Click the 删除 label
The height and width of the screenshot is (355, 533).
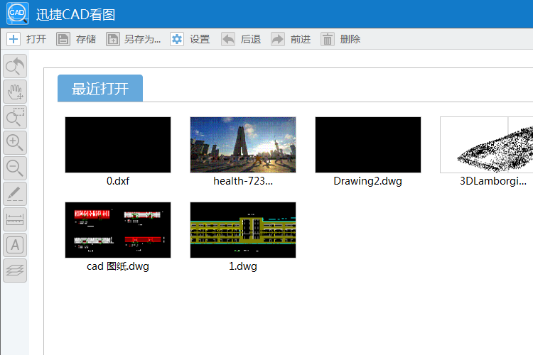(x=350, y=39)
